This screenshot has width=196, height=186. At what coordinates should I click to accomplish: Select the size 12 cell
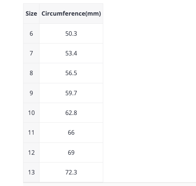(31, 153)
